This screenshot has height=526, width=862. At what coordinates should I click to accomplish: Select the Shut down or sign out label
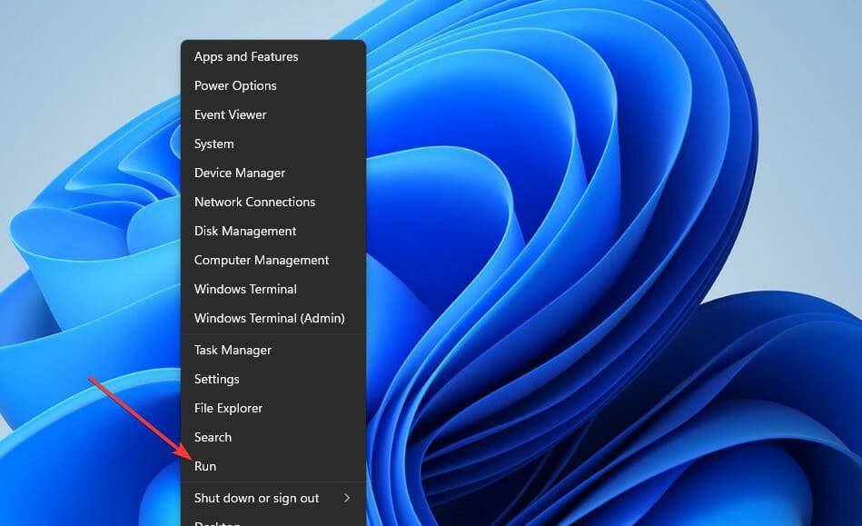click(256, 498)
